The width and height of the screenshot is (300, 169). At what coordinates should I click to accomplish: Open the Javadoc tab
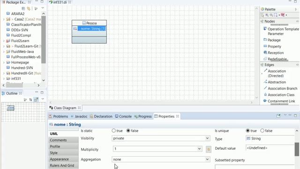(79, 116)
